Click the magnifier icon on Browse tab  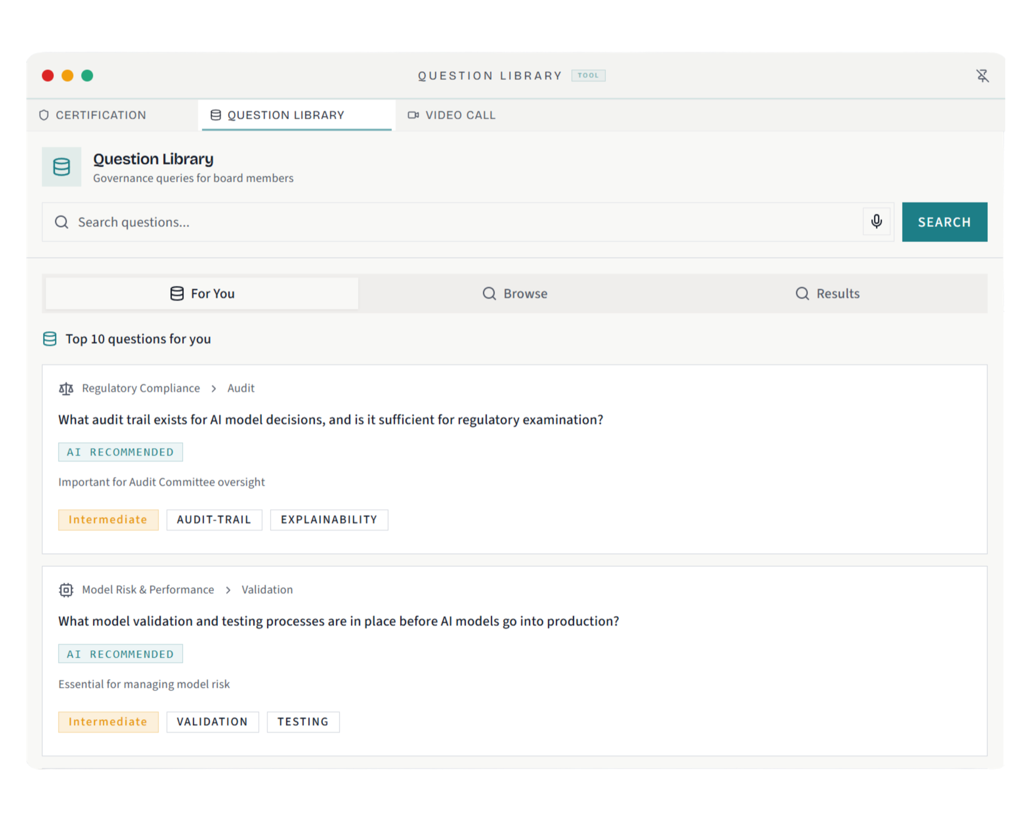(x=489, y=293)
